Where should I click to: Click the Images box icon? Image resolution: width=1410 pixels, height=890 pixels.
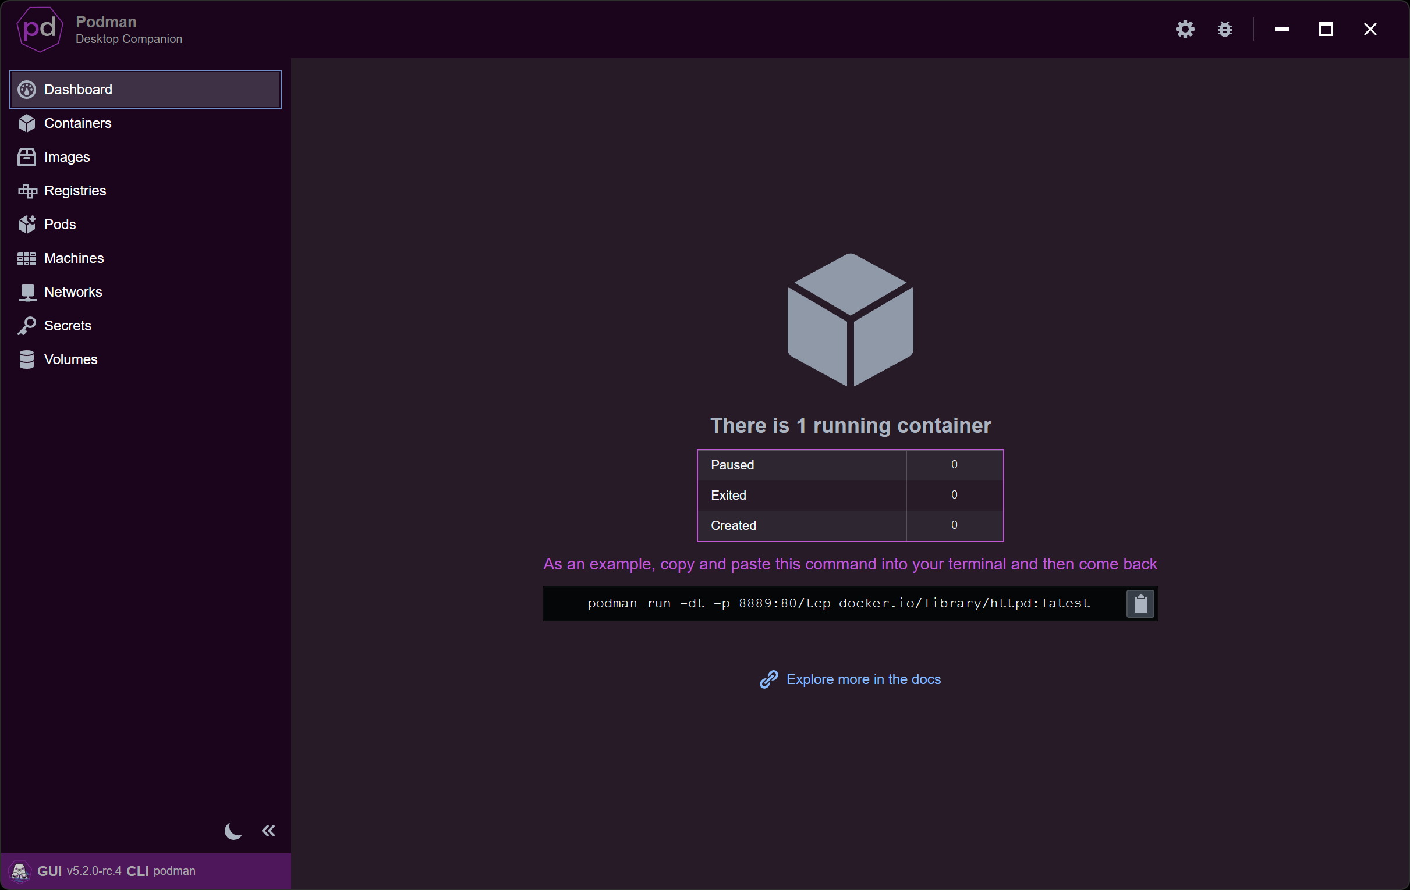pos(27,157)
